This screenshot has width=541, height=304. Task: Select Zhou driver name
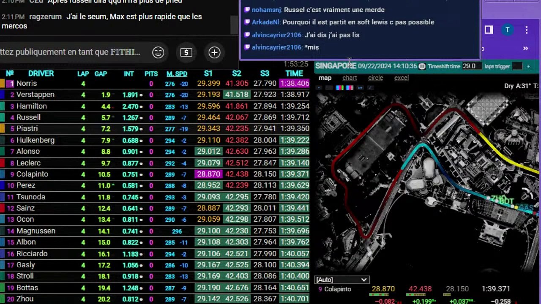25,299
